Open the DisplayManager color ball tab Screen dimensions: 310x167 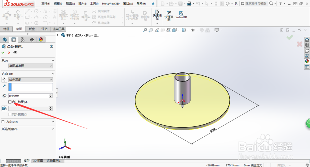41,40
